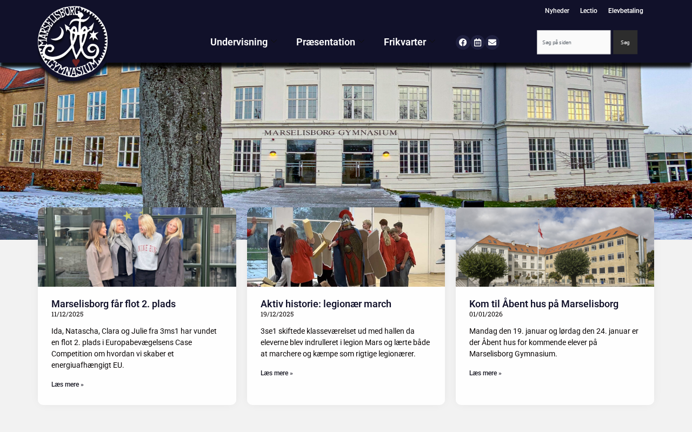Open article 'Kom til Åbent hus på Marselisborg'

(x=544, y=304)
